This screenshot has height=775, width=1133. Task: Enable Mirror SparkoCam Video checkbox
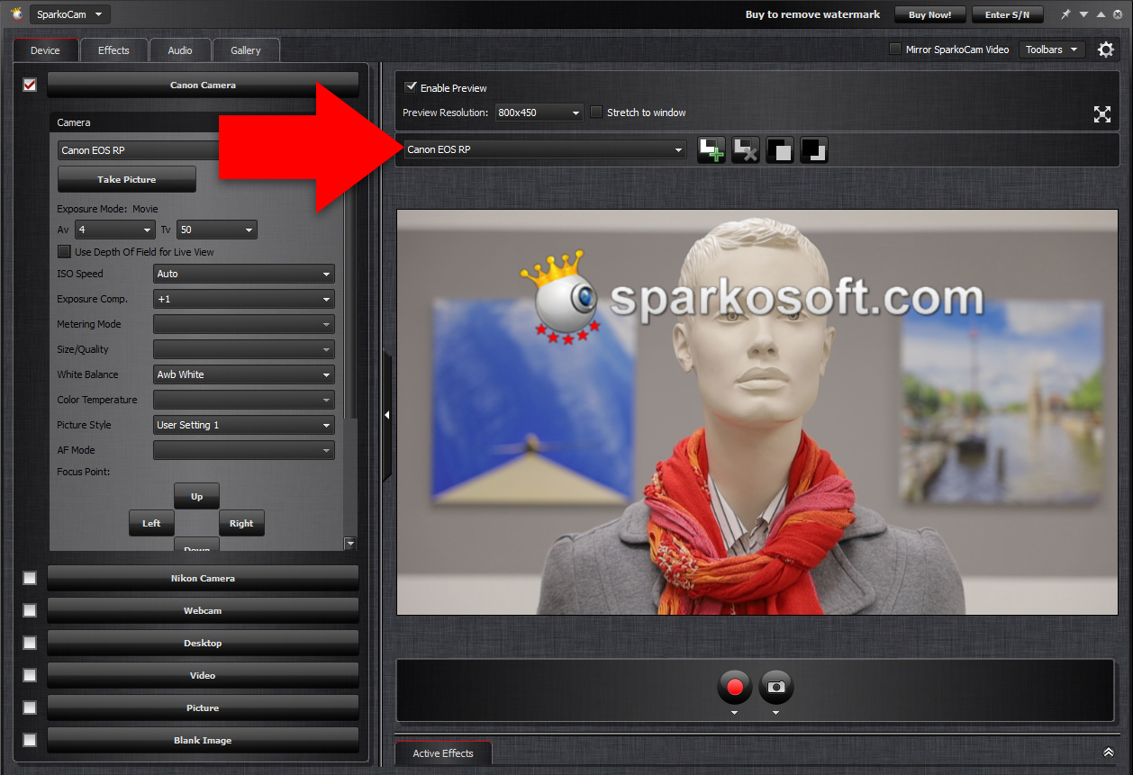point(895,50)
